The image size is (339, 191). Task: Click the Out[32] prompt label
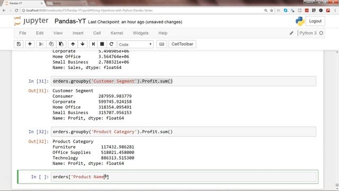pyautogui.click(x=39, y=142)
